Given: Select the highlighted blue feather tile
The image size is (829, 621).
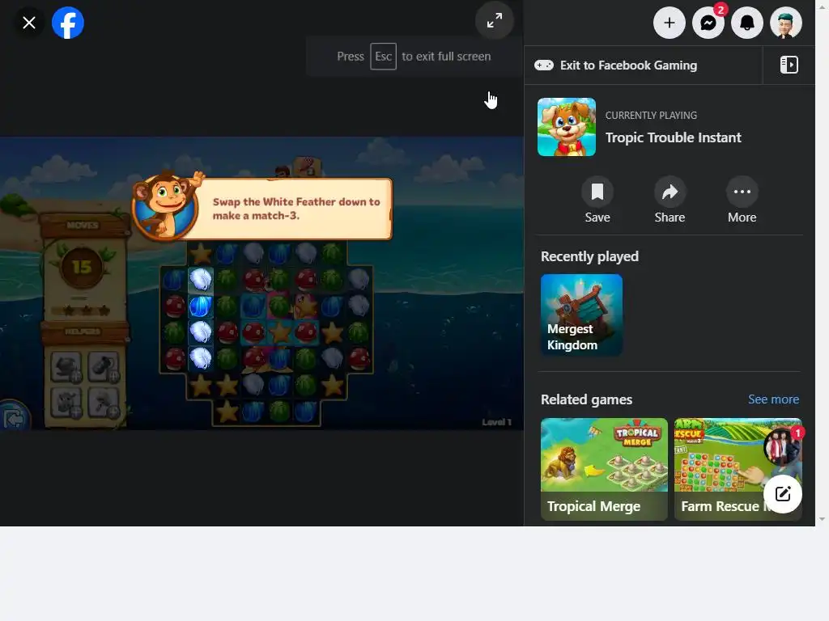Looking at the screenshot, I should tap(201, 306).
